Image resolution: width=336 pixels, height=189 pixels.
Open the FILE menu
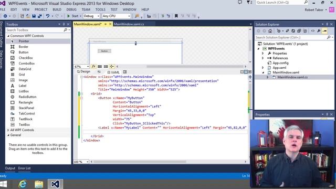pyautogui.click(x=3, y=9)
